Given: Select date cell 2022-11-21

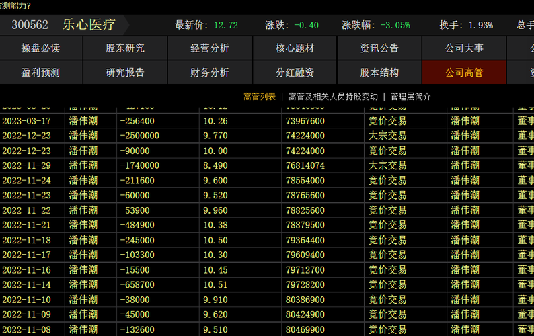Looking at the screenshot, I should (x=26, y=225).
